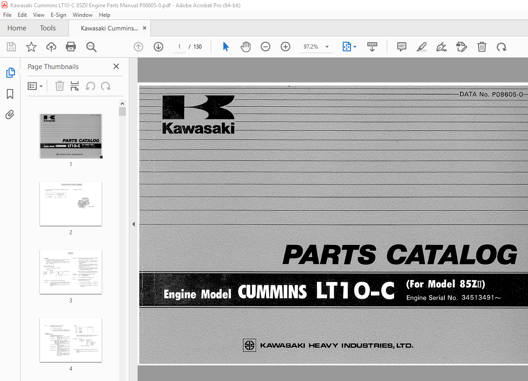
Task: Click thumbnail panel scroll up arrow
Action: (x=122, y=104)
